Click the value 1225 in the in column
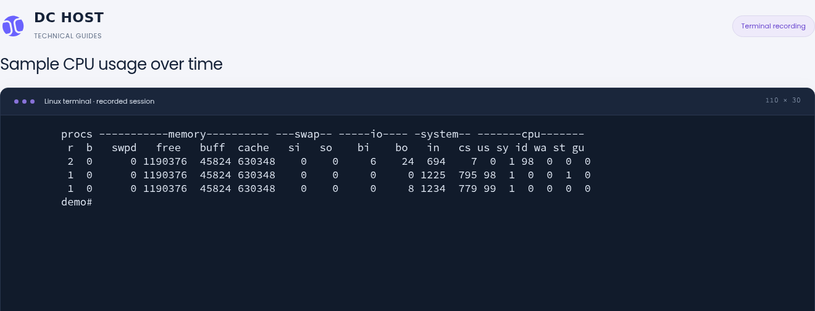The width and height of the screenshot is (815, 311). tap(433, 175)
